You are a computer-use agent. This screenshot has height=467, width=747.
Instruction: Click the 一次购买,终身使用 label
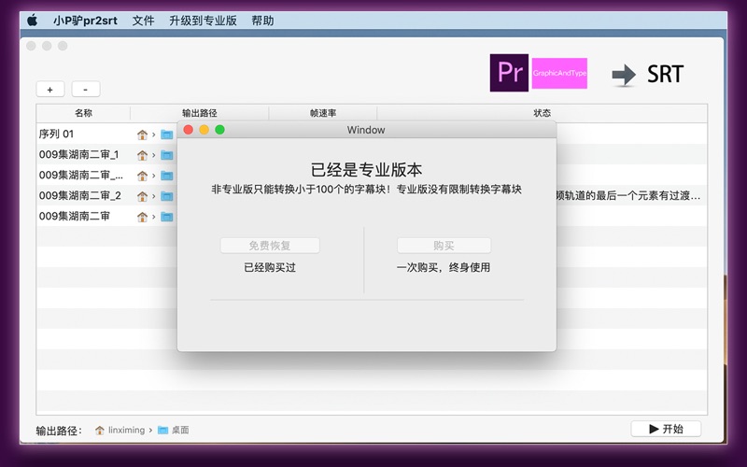[x=444, y=267]
